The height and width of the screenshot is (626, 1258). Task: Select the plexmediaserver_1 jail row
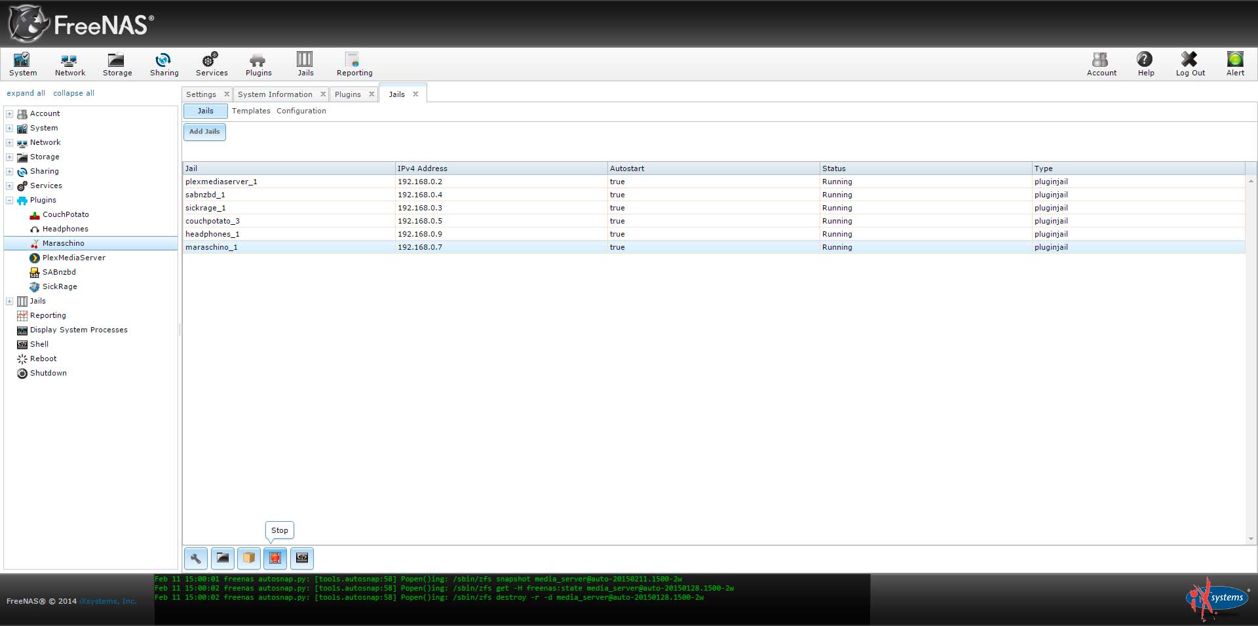click(714, 182)
